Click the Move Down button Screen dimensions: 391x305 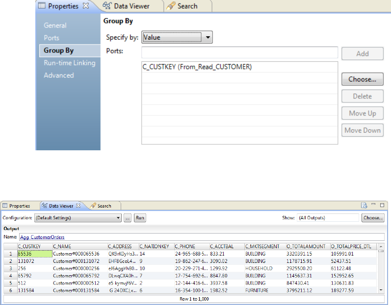pyautogui.click(x=363, y=130)
